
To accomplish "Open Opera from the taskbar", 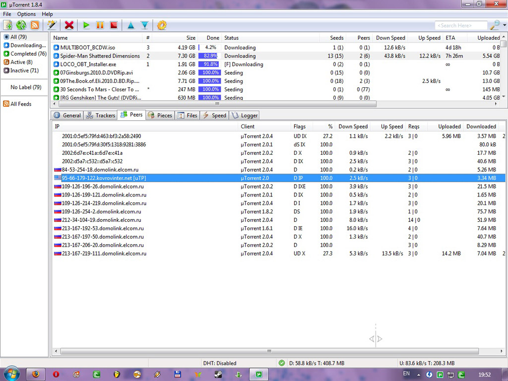I will click(56, 375).
